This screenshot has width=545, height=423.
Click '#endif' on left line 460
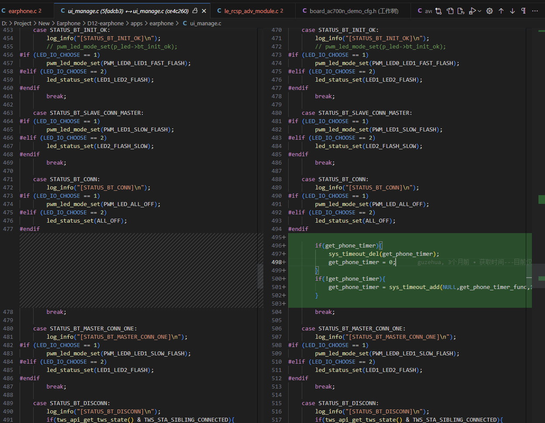tap(30, 88)
